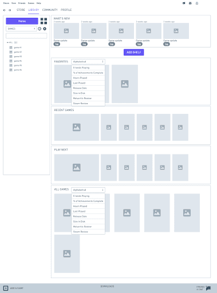Viewport: 217px width, 293px height.
Task: Choose % of Achievements Complete in Favorites list
Action: [88, 73]
